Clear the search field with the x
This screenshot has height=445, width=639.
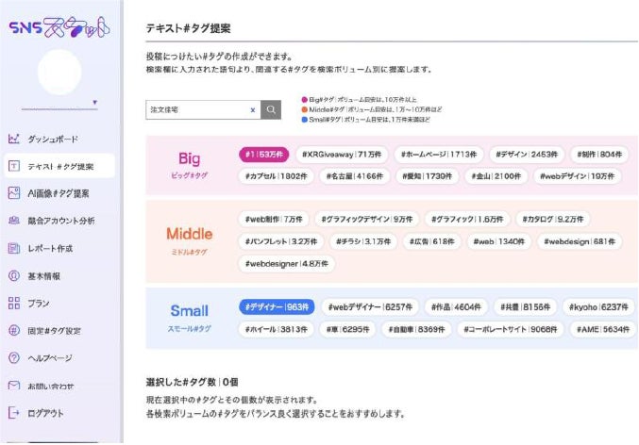pos(253,110)
